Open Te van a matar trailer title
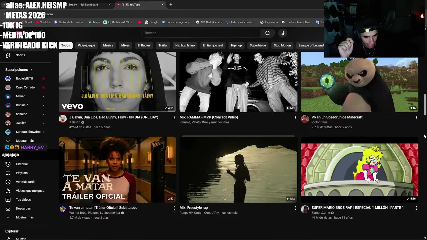Viewport: 427px width, 240px height. (103, 208)
